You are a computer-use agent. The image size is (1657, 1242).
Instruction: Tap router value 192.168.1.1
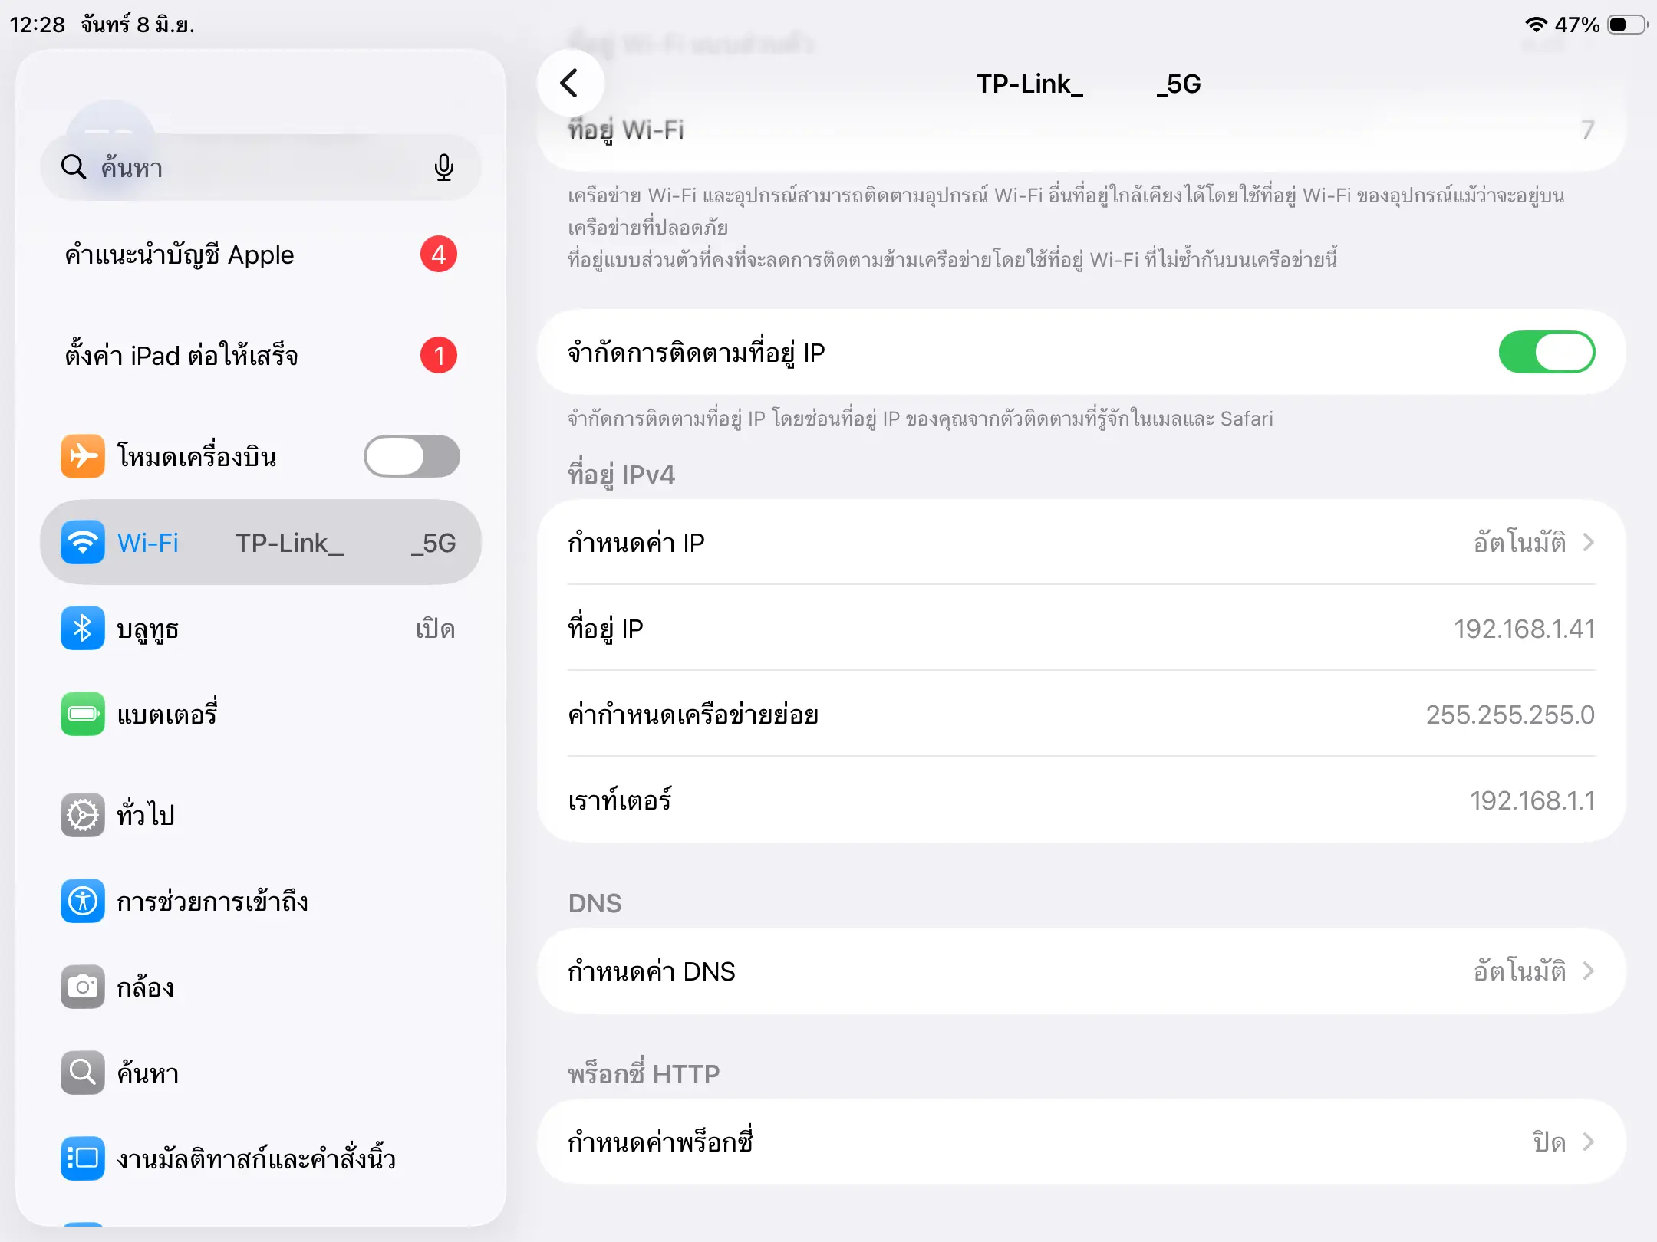tap(1532, 800)
